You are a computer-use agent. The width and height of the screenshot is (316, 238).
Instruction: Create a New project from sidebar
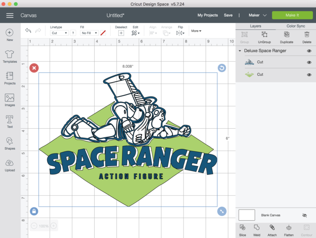point(9,35)
